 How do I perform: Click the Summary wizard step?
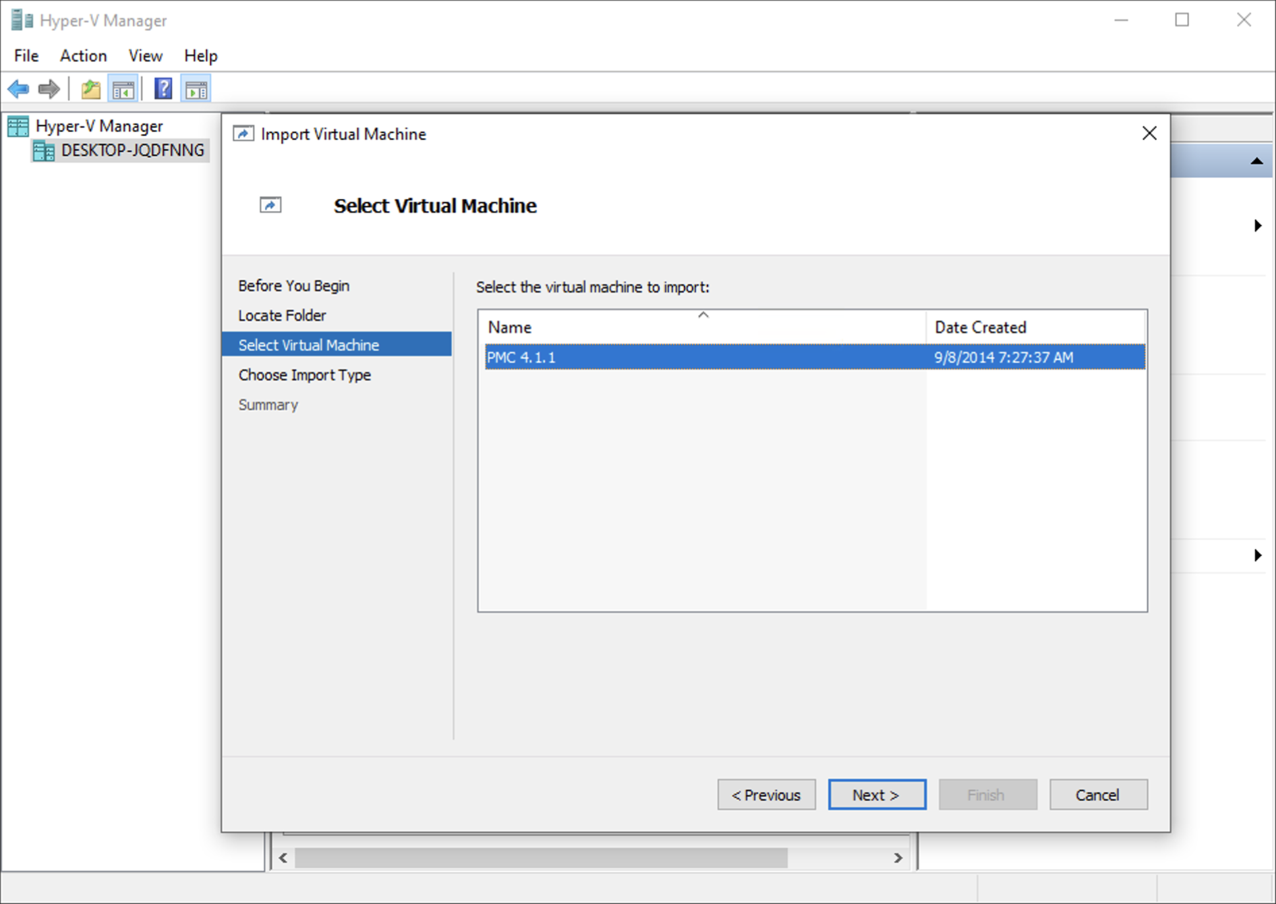click(268, 405)
